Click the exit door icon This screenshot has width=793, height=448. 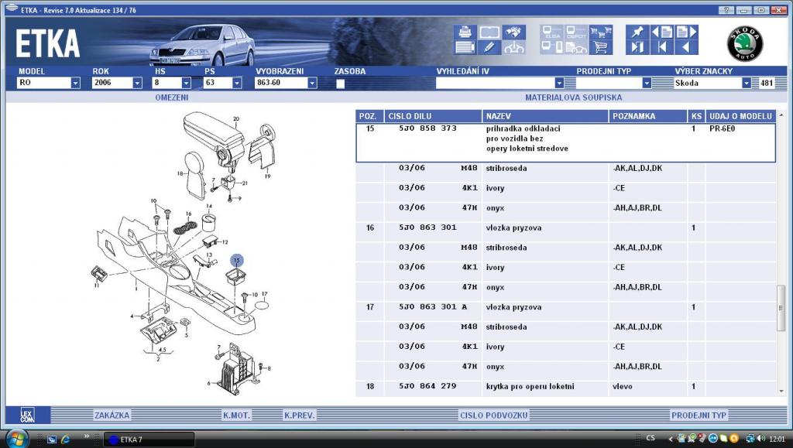(637, 47)
